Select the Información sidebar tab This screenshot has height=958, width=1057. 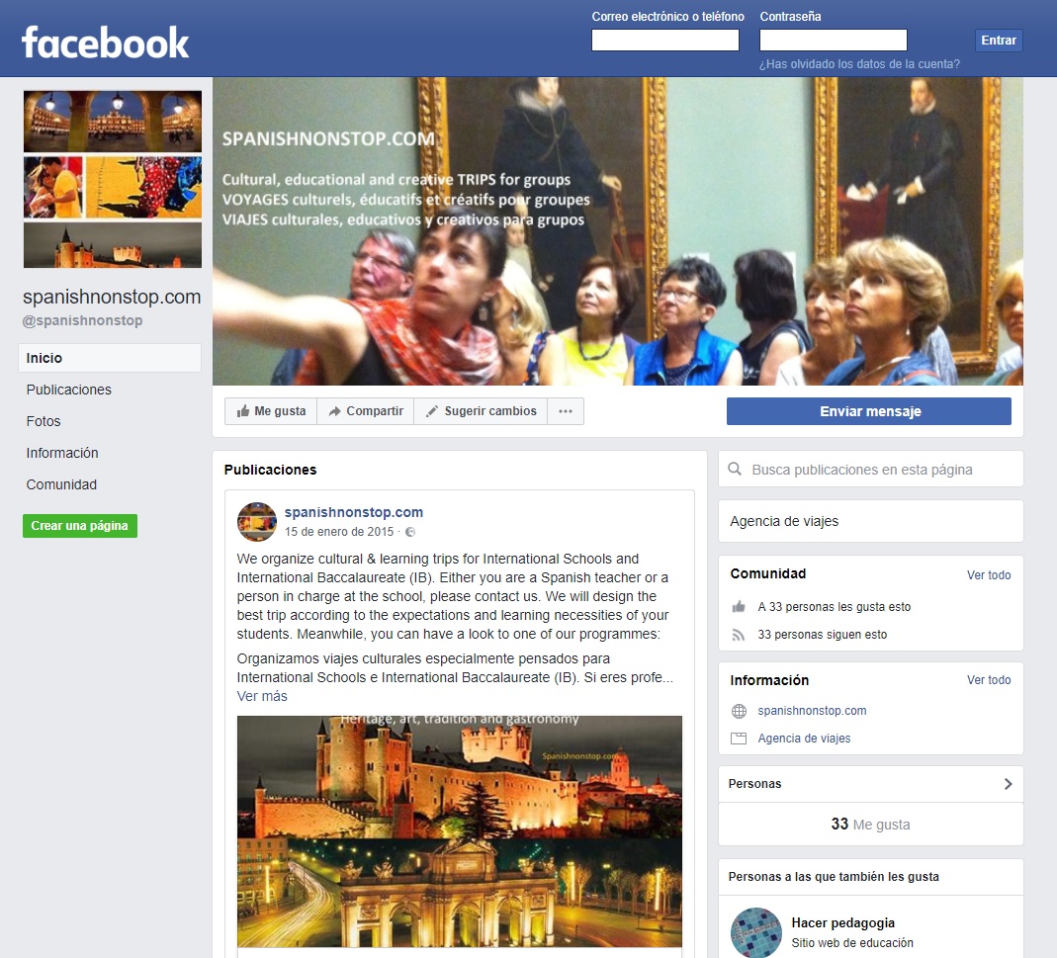tap(62, 453)
